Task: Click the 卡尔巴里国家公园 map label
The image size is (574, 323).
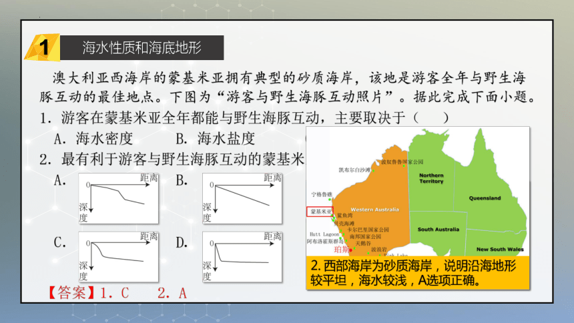Action: (x=368, y=230)
